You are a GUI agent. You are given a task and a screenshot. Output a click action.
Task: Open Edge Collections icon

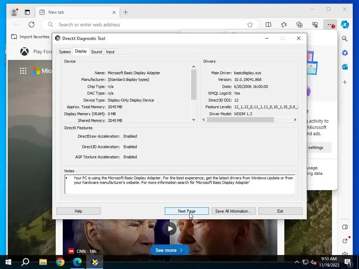pos(299,25)
